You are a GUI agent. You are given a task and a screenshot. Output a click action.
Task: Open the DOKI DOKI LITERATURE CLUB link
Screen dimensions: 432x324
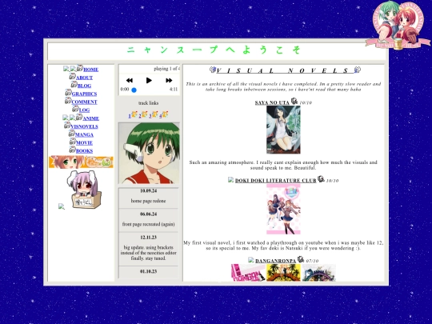275,181
